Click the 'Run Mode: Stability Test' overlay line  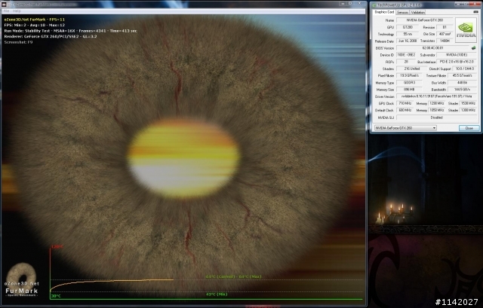point(70,31)
